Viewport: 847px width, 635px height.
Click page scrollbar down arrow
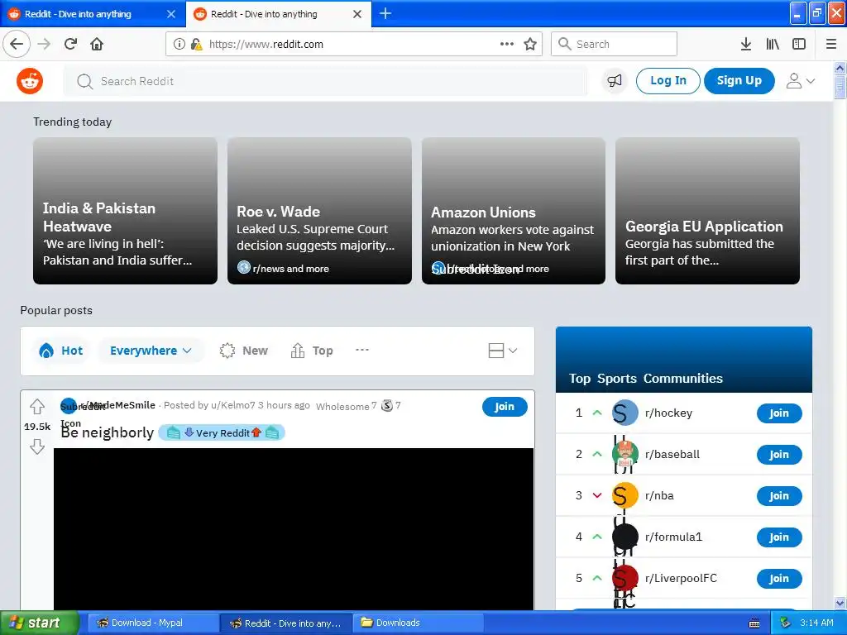coord(840,603)
